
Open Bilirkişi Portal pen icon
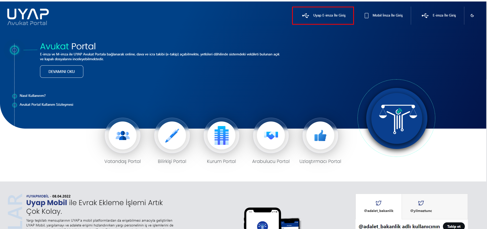click(172, 135)
